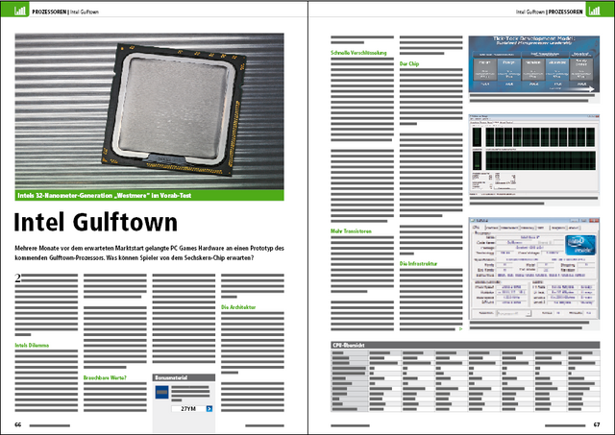Click the subheading 'Schnelle Verschlüsselung'
The image size is (615, 435).
[x=358, y=53]
